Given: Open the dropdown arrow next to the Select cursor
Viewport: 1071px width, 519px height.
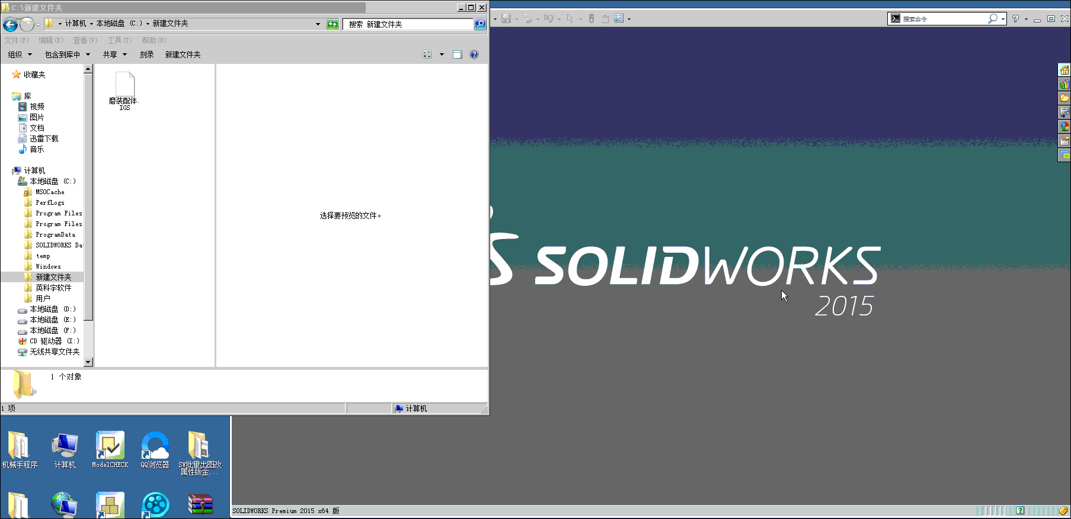Looking at the screenshot, I should (x=580, y=19).
